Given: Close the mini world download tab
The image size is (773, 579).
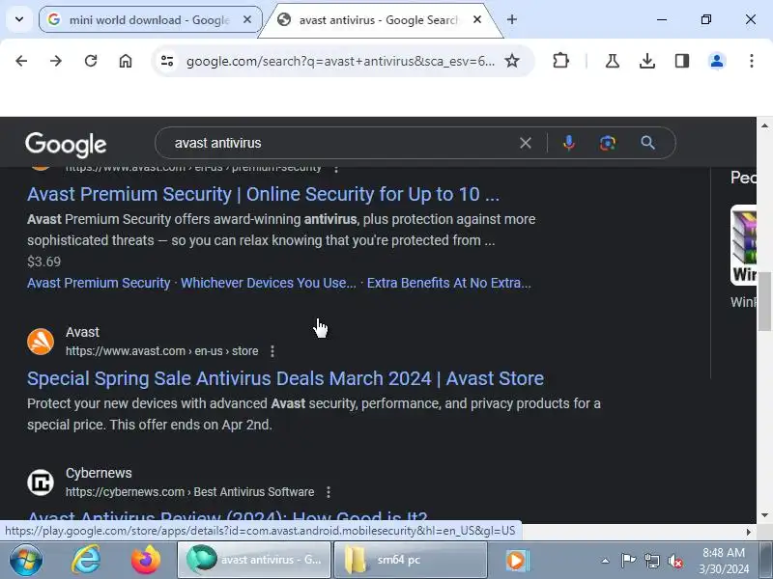Looking at the screenshot, I should 247,19.
